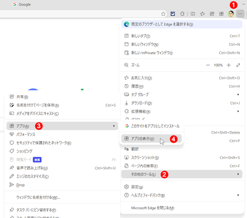
Task: Select アプリの表示 in submenu
Action: [x=151, y=139]
